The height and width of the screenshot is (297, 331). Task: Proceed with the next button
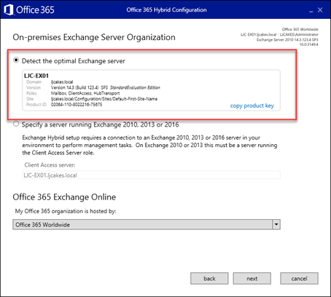(252, 279)
